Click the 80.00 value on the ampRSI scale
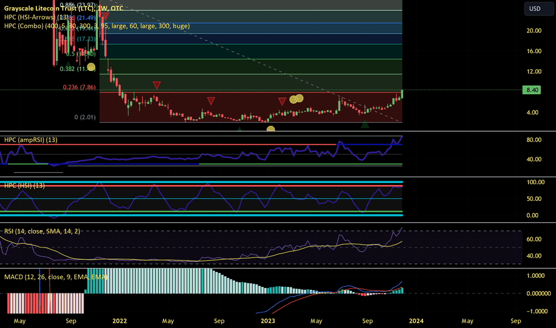Image resolution: width=556 pixels, height=328 pixels. [x=534, y=140]
